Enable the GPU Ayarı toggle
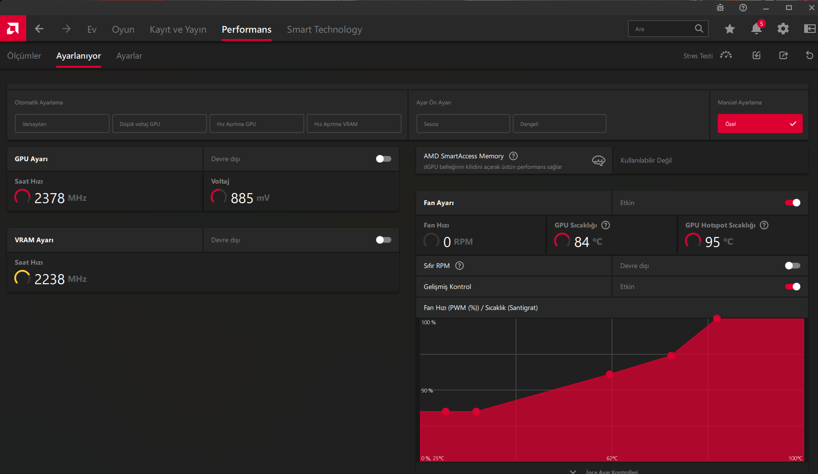 click(x=384, y=159)
